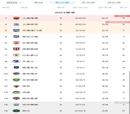The width and height of the screenshot is (130, 114).
Task: Click 浙江's 0/0/3 record
Action: [x=80, y=111]
